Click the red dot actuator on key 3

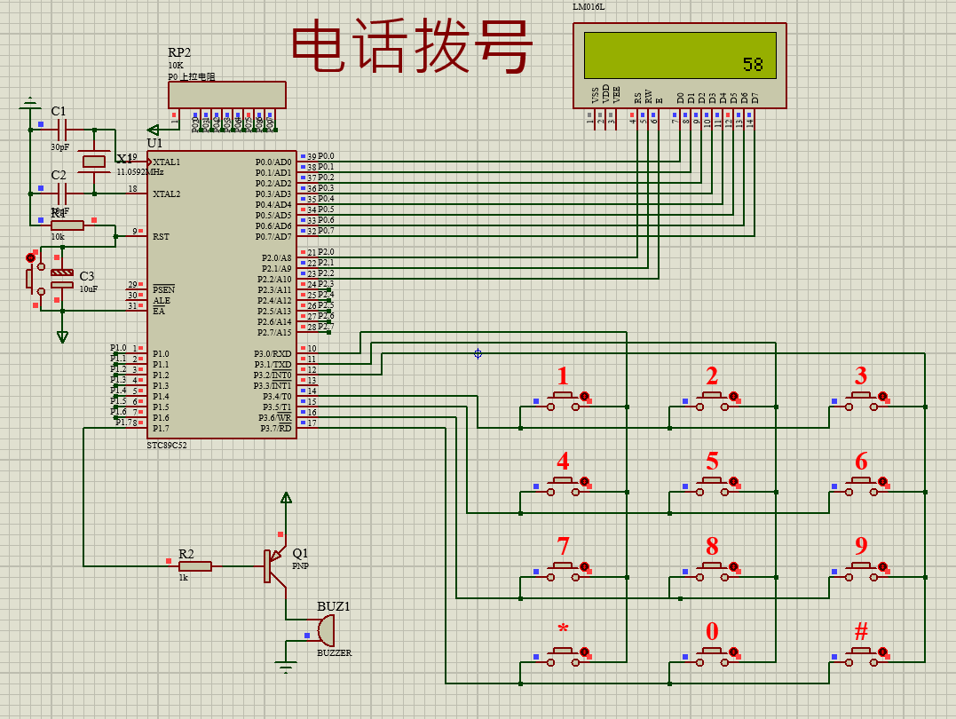pyautogui.click(x=883, y=397)
